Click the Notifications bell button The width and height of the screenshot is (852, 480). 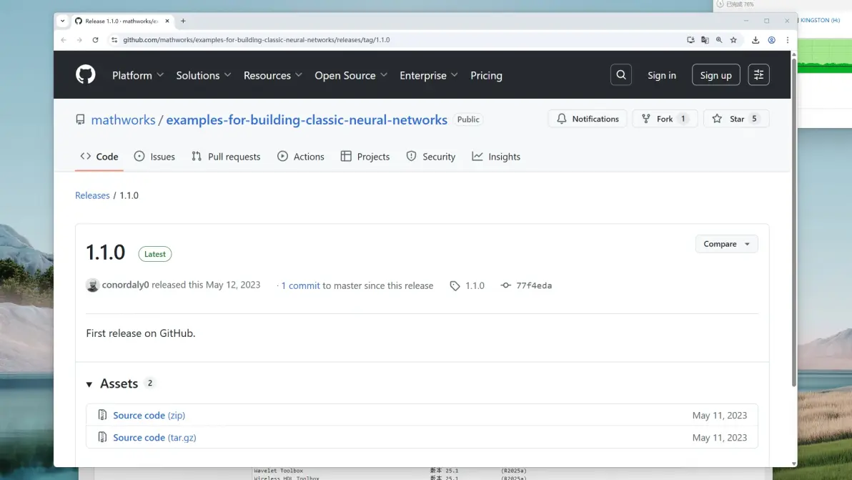click(588, 119)
